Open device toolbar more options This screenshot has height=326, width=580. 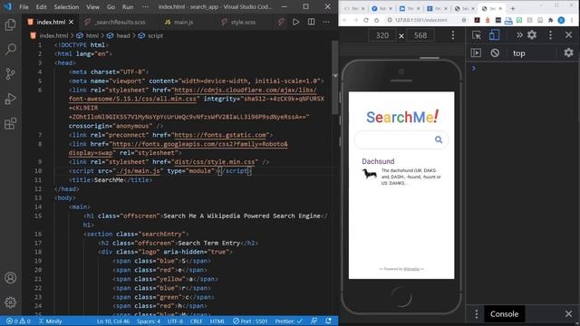pos(453,35)
